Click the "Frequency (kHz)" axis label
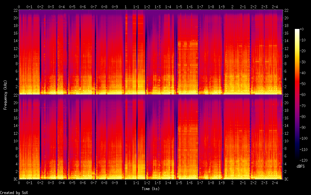This screenshot has height=195, width=311. click(5, 95)
